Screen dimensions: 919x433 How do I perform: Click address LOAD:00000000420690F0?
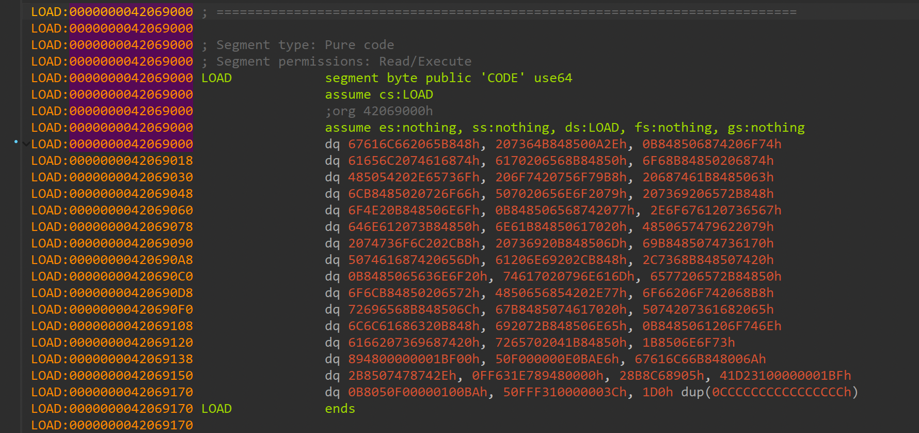(x=112, y=310)
